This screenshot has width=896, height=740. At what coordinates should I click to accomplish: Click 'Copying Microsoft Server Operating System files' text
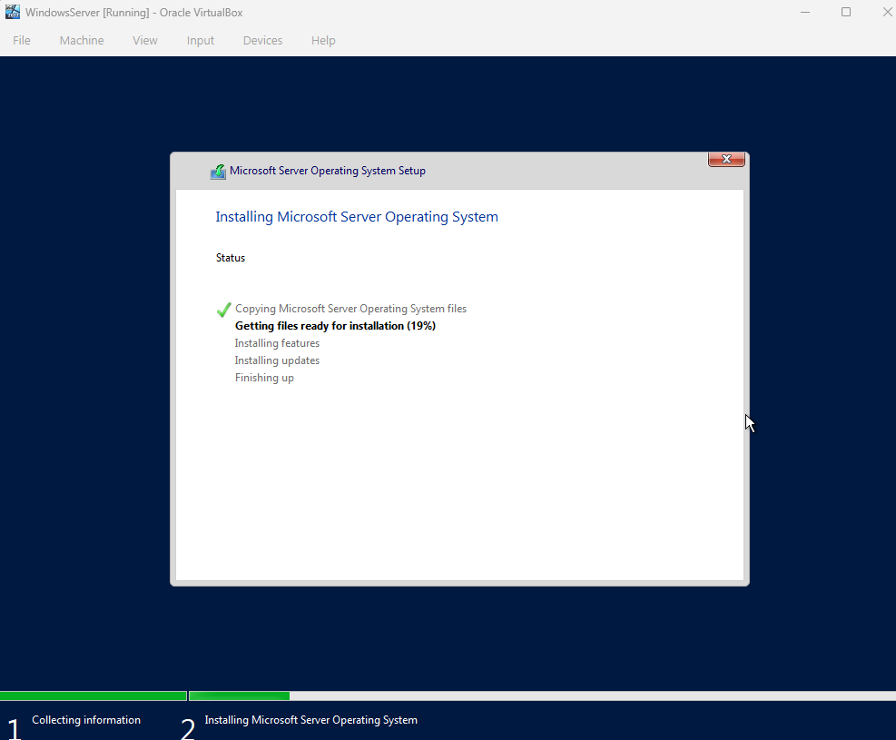point(350,309)
